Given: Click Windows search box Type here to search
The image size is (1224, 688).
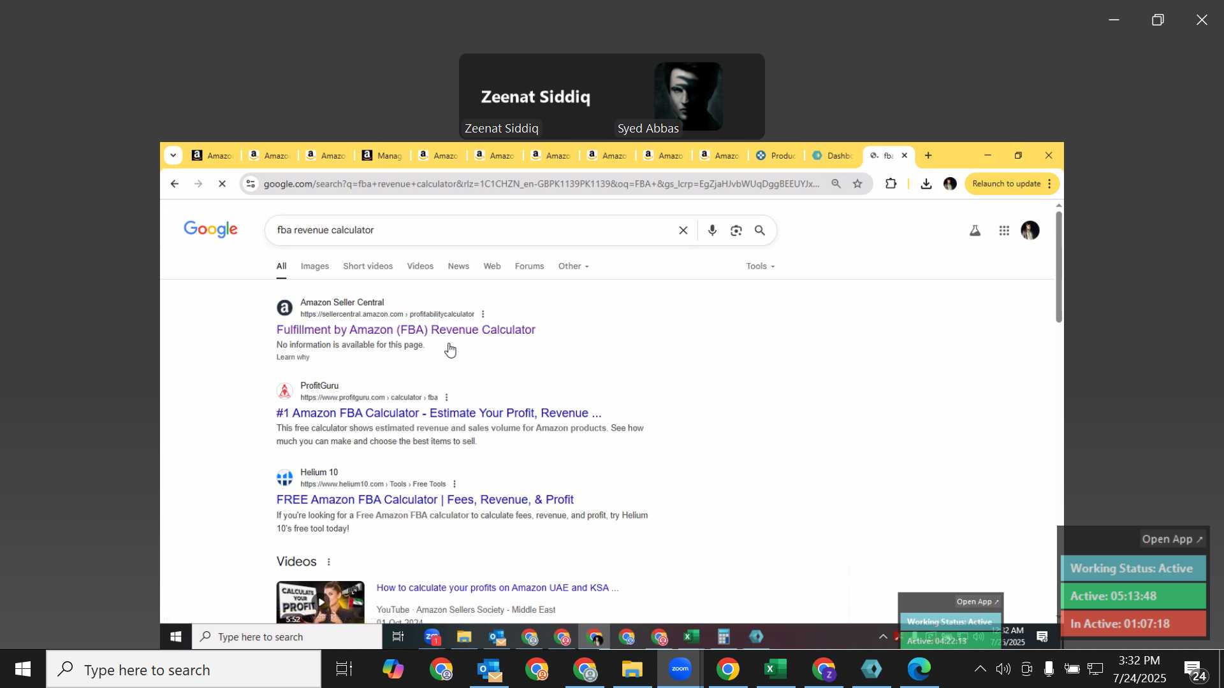Looking at the screenshot, I should [x=184, y=670].
